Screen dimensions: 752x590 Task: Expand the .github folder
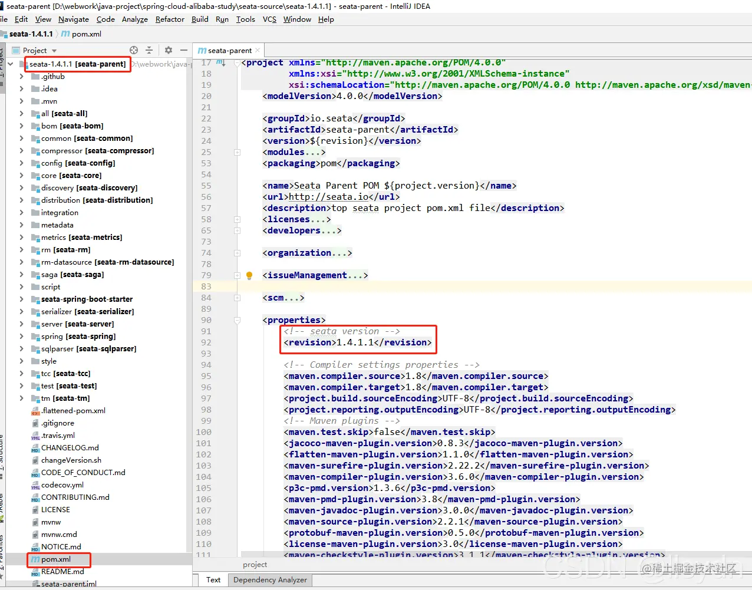pos(21,77)
